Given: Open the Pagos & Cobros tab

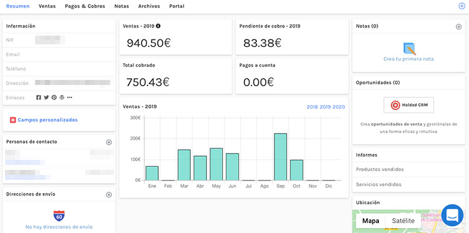Looking at the screenshot, I should (85, 6).
